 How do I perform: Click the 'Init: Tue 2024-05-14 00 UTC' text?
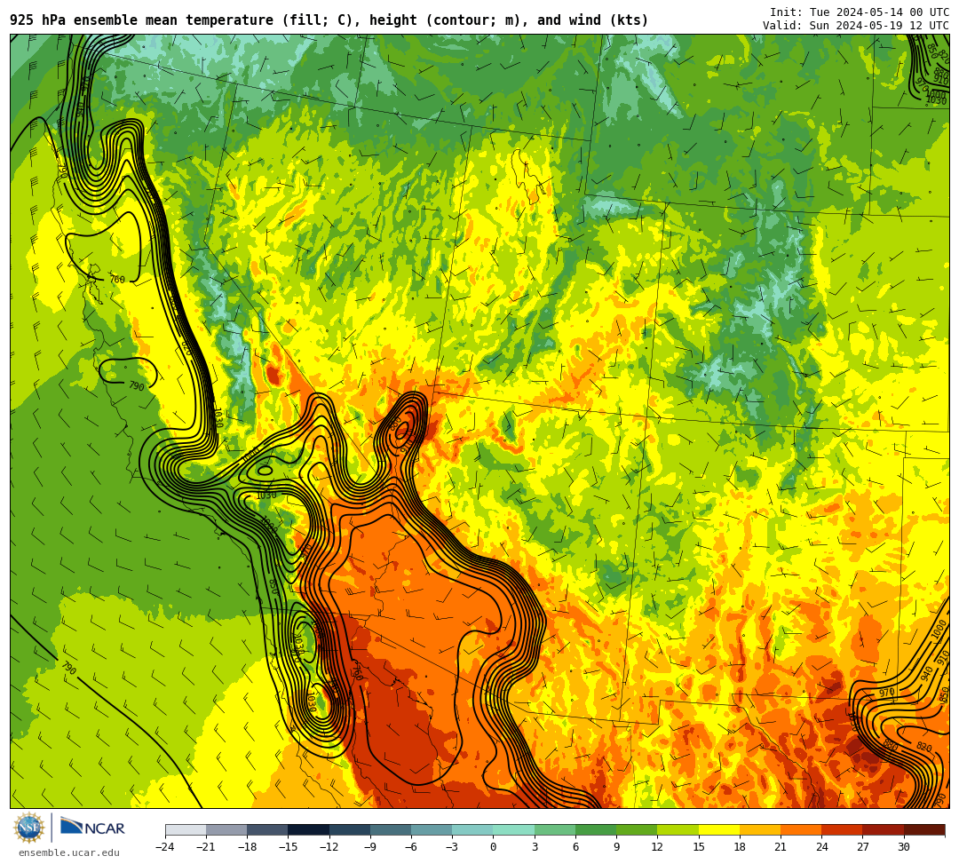[x=860, y=12]
